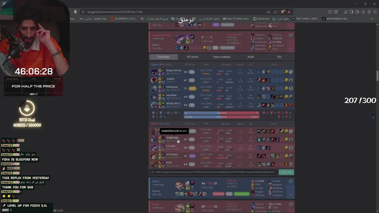
Task: Open the RIOT GAMES - PART... bookmark
Action: point(305,19)
